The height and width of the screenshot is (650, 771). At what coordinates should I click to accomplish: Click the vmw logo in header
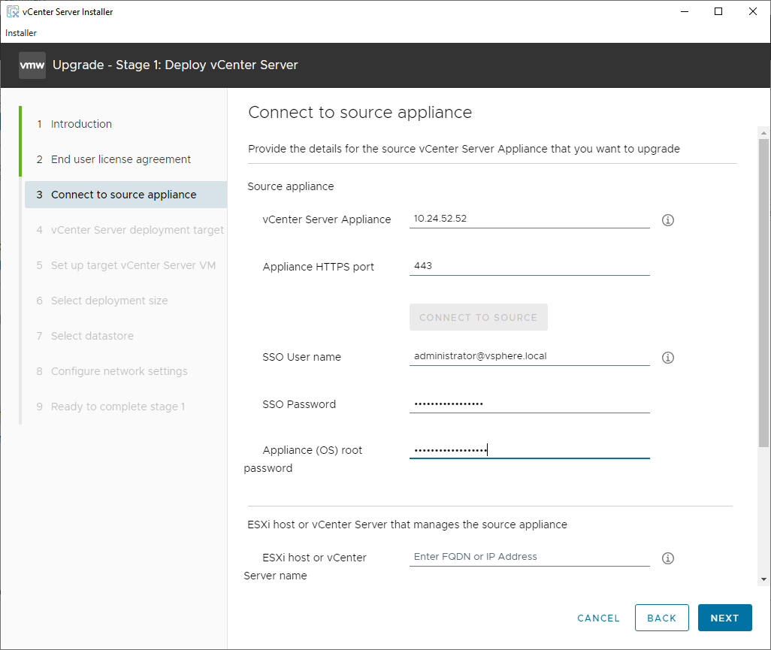pyautogui.click(x=32, y=65)
